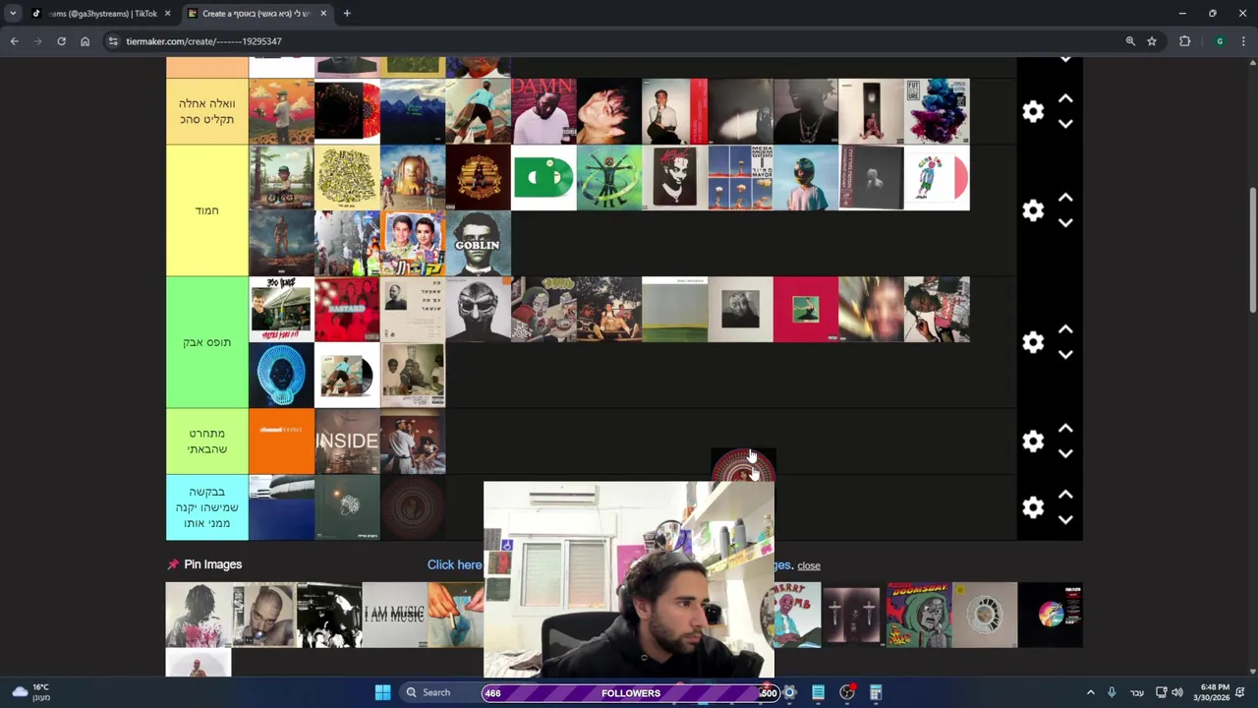The width and height of the screenshot is (1258, 708).
Task: Edit the וואלה אחלה תקליט סהכ tier label
Action: [x=206, y=111]
